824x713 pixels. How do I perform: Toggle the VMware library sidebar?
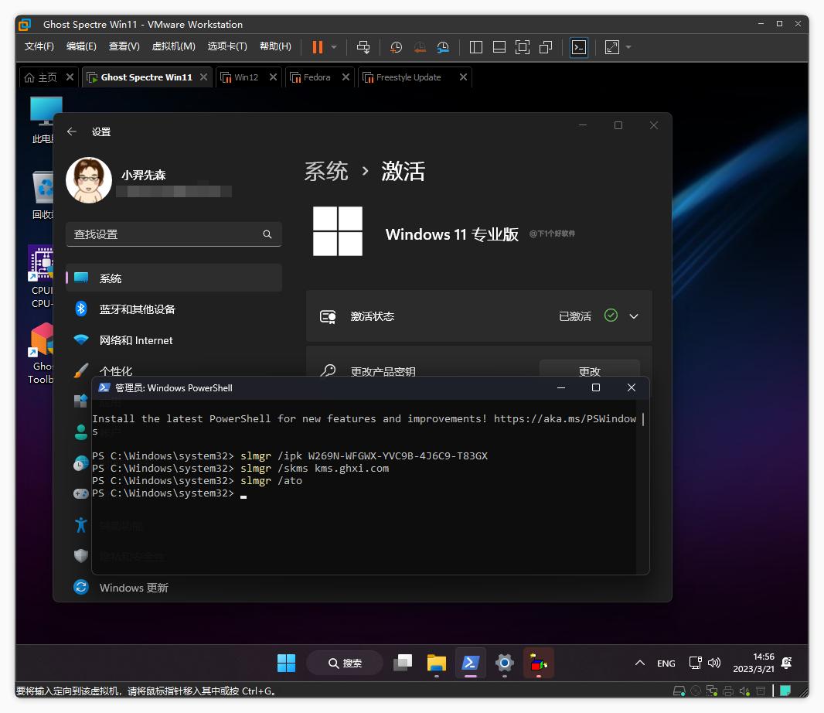[x=475, y=47]
